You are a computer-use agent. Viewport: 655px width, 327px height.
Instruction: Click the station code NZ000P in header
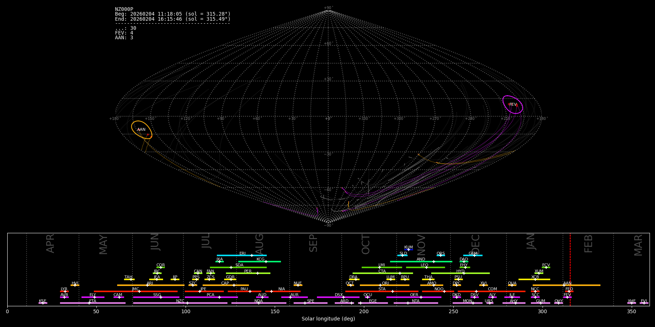click(x=124, y=9)
